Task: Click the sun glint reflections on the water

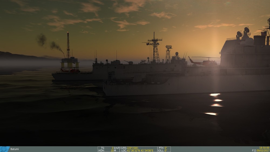Action: (214, 104)
